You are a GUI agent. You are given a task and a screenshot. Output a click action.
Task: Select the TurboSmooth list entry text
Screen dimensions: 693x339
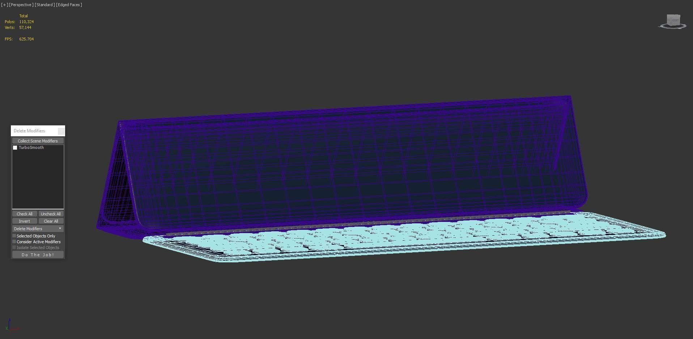coord(31,148)
